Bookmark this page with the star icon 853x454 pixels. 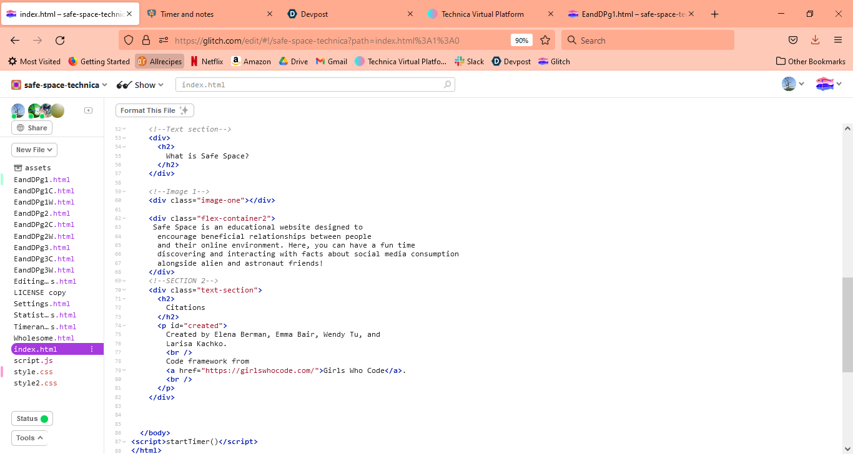[x=545, y=40]
